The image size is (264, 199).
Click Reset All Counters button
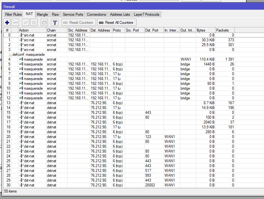pos(117,23)
